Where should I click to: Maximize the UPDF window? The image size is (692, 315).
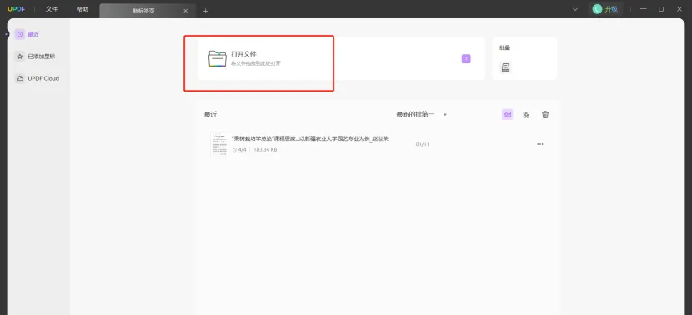[661, 9]
